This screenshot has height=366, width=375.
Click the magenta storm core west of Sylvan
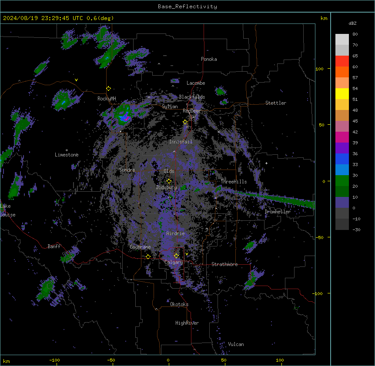coord(127,117)
